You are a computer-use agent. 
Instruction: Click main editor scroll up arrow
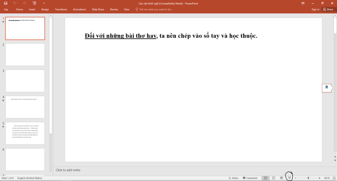coord(335,15)
